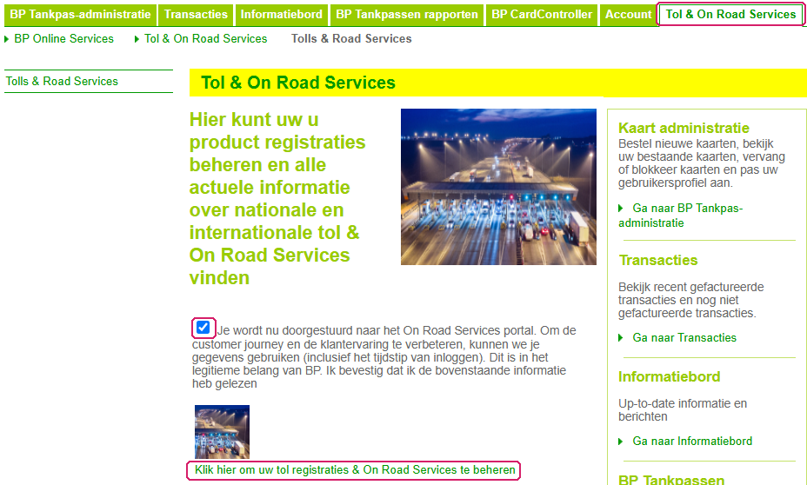This screenshot has width=807, height=485.
Task: Go to the Account tab
Action: tap(629, 15)
